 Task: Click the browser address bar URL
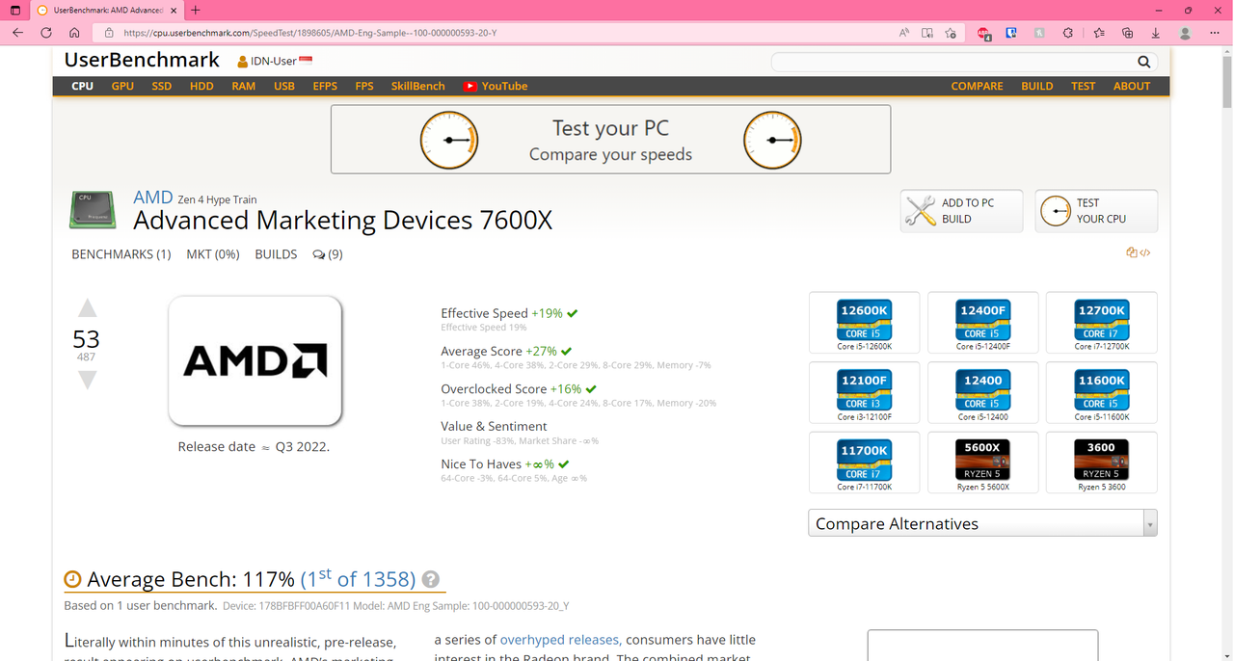310,32
